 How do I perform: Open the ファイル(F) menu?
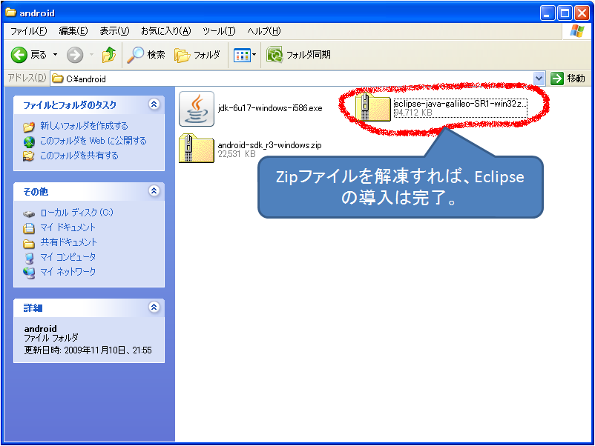click(x=28, y=31)
